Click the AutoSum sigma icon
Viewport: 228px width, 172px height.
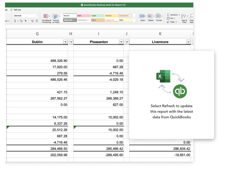(x=168, y=15)
